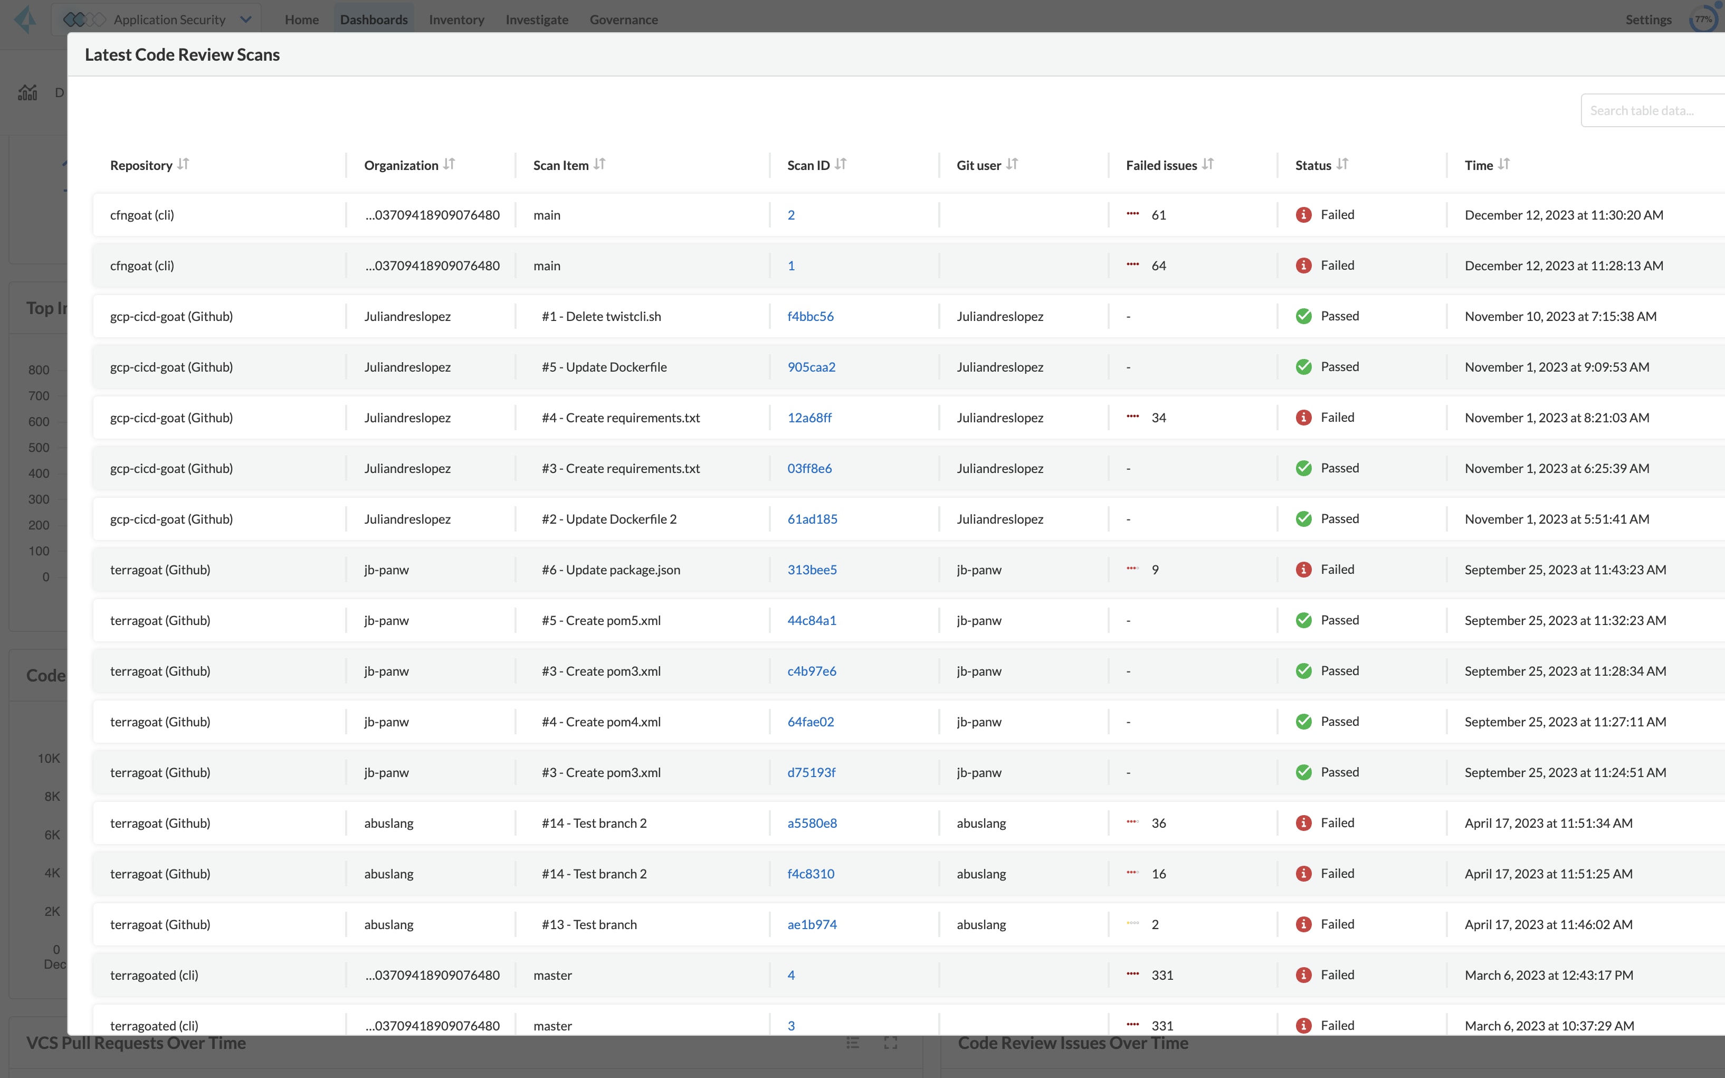Open scan ID a5580e8 link
This screenshot has width=1725, height=1078.
(812, 823)
